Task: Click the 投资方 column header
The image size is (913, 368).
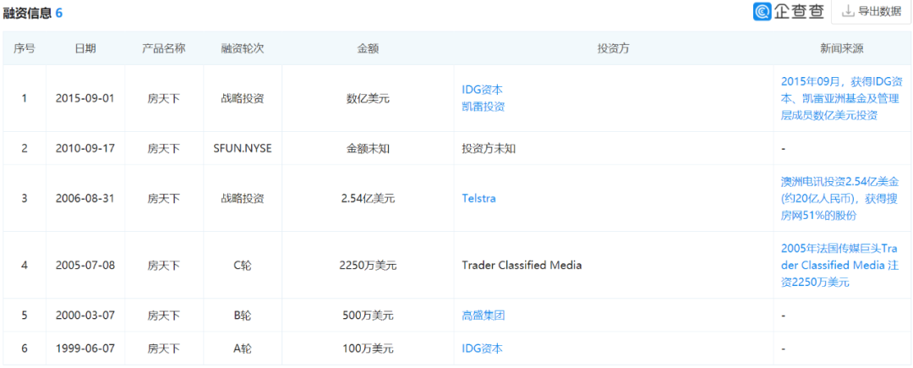Action: point(614,49)
